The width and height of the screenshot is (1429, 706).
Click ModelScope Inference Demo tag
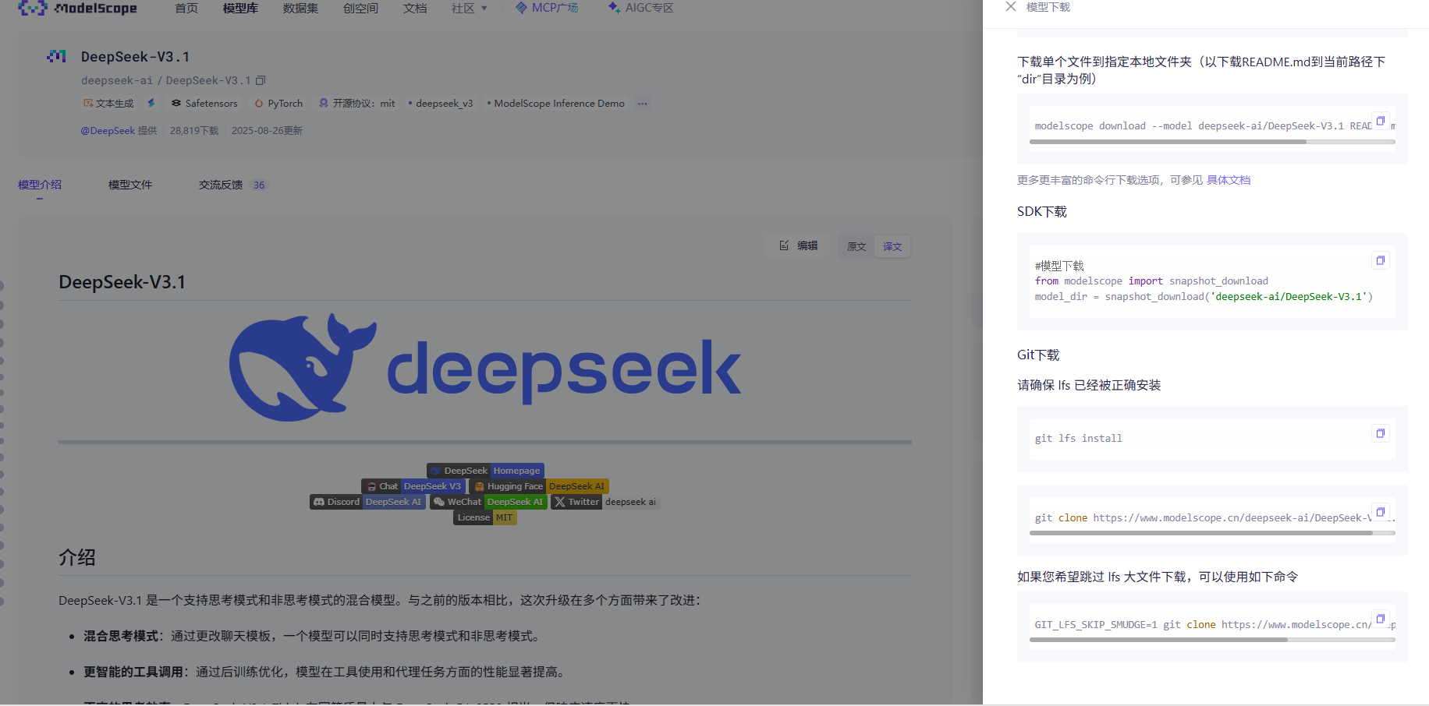555,104
